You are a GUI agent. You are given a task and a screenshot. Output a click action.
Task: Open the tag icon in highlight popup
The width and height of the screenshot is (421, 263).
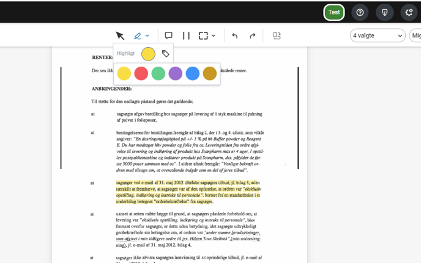click(165, 54)
